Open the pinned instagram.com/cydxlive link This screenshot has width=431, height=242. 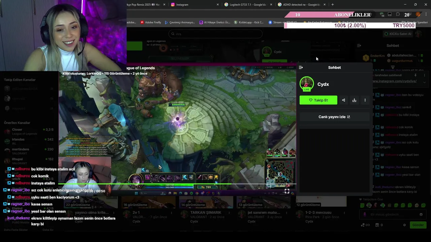[395, 81]
